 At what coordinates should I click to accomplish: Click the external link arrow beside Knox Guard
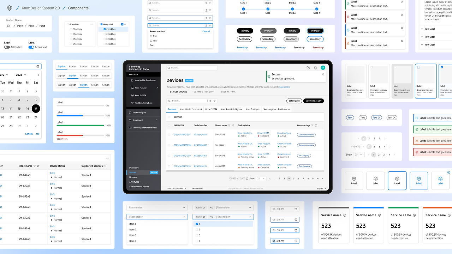tap(157, 120)
